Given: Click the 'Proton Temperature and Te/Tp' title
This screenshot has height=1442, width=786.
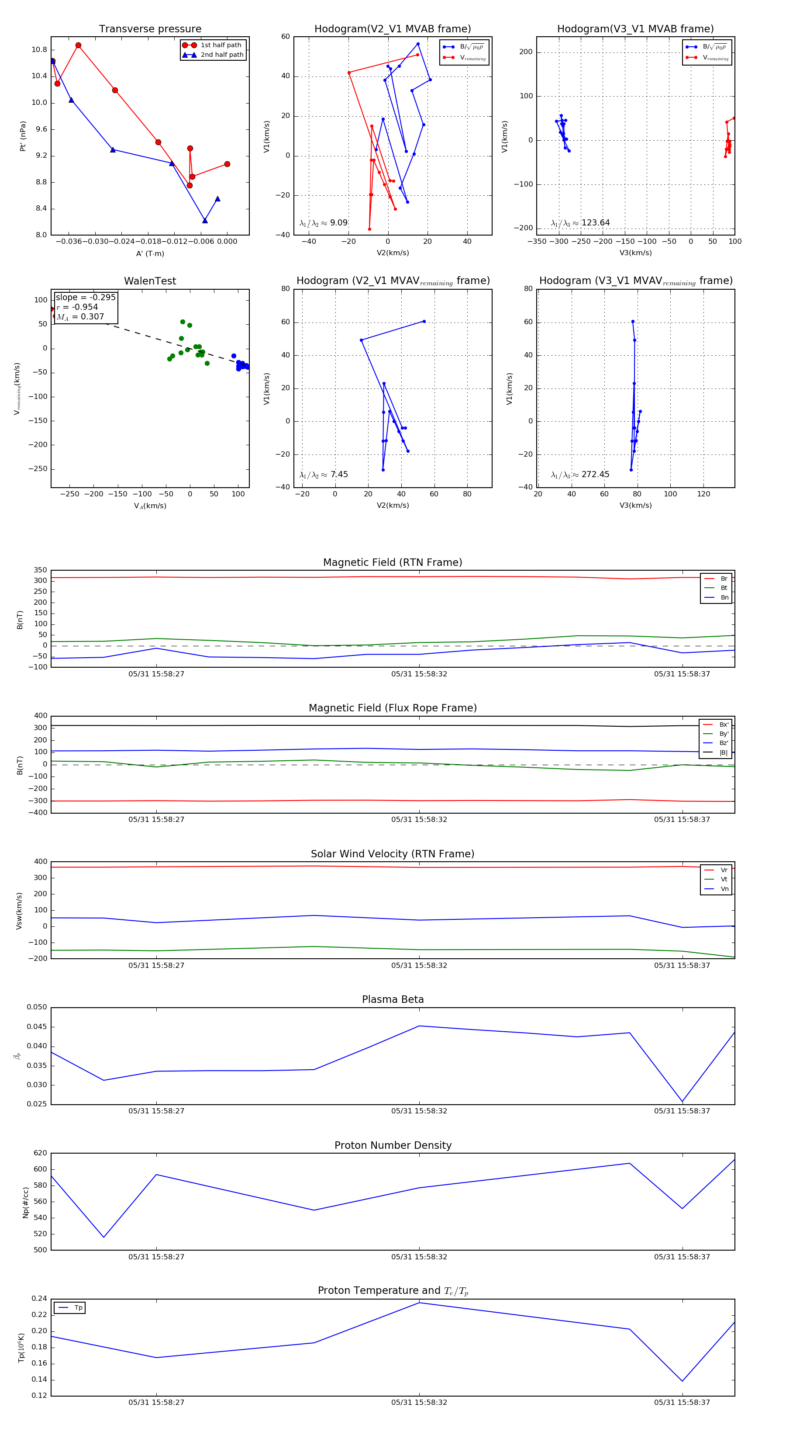Looking at the screenshot, I should [393, 1291].
